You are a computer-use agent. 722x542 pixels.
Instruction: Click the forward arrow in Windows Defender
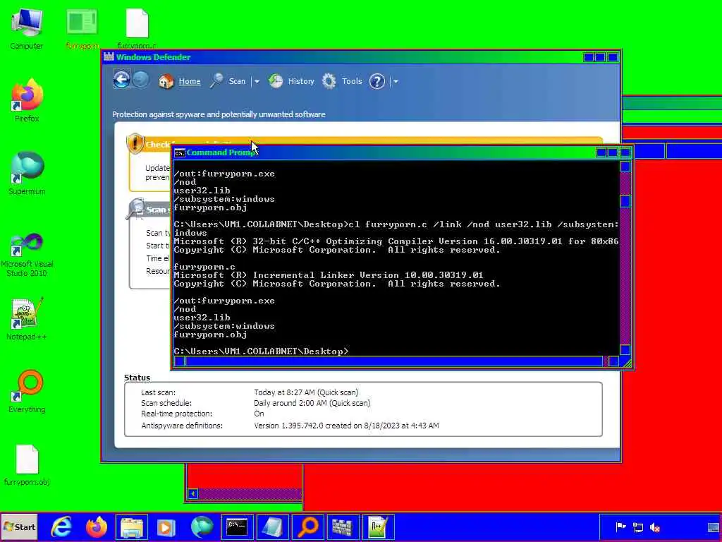click(140, 80)
